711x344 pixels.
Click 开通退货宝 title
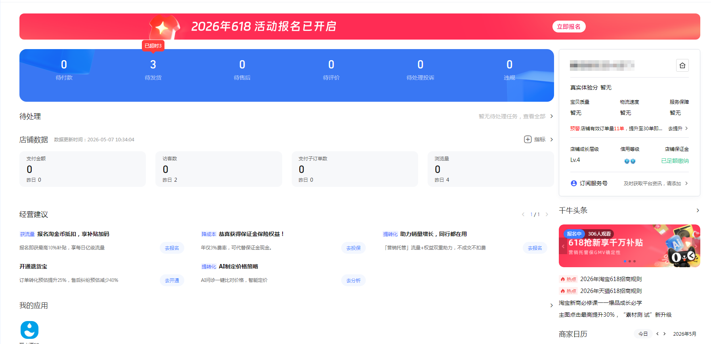coord(33,266)
